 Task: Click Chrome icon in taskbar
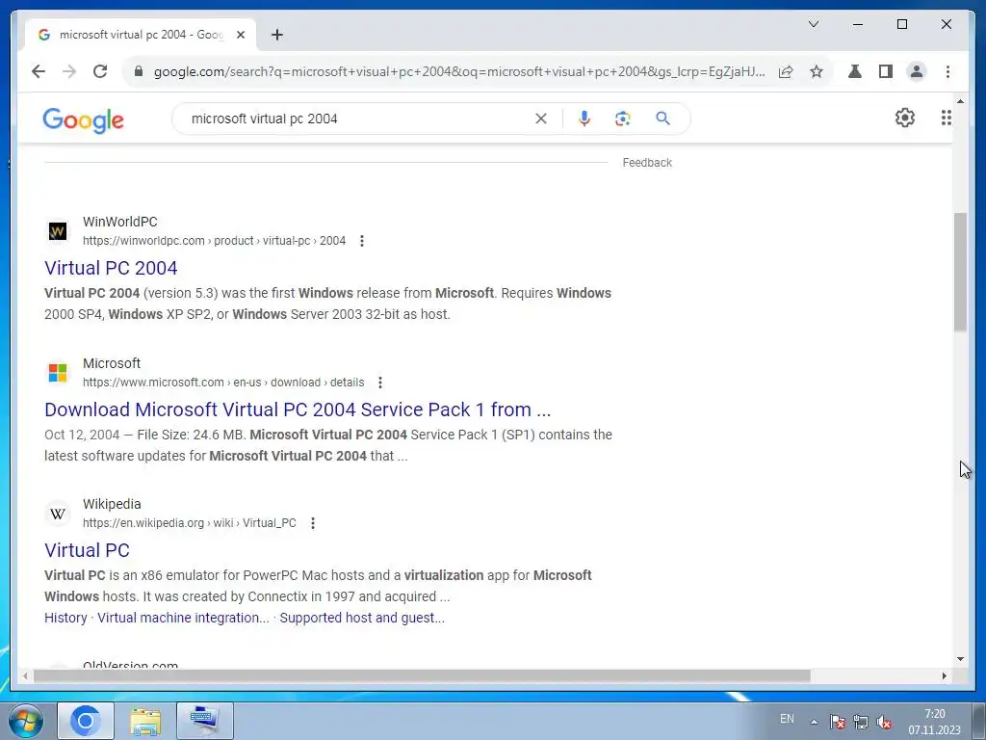pyautogui.click(x=86, y=721)
